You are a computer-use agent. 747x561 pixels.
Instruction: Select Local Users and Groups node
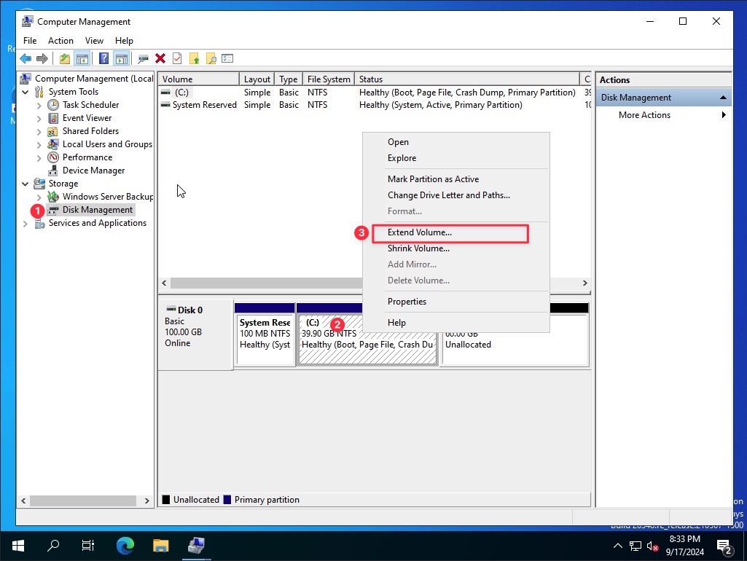(107, 144)
